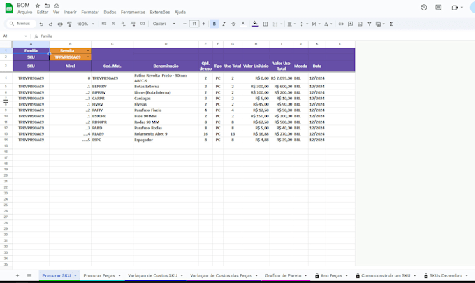The width and height of the screenshot is (475, 283).
Task: Open the 123 number format menu
Action: pyautogui.click(x=142, y=24)
